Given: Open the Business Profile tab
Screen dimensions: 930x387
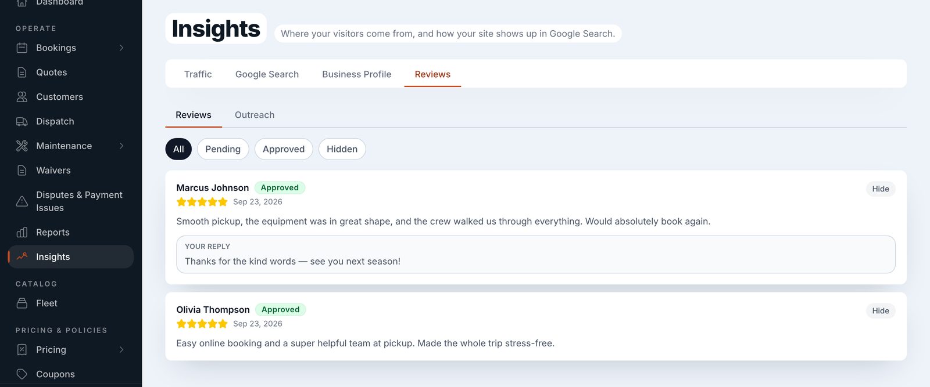Looking at the screenshot, I should coord(356,74).
